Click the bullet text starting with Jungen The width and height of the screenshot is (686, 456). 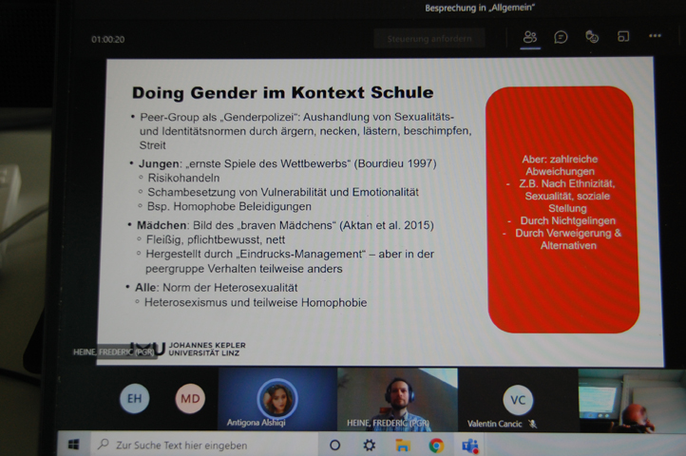point(288,163)
